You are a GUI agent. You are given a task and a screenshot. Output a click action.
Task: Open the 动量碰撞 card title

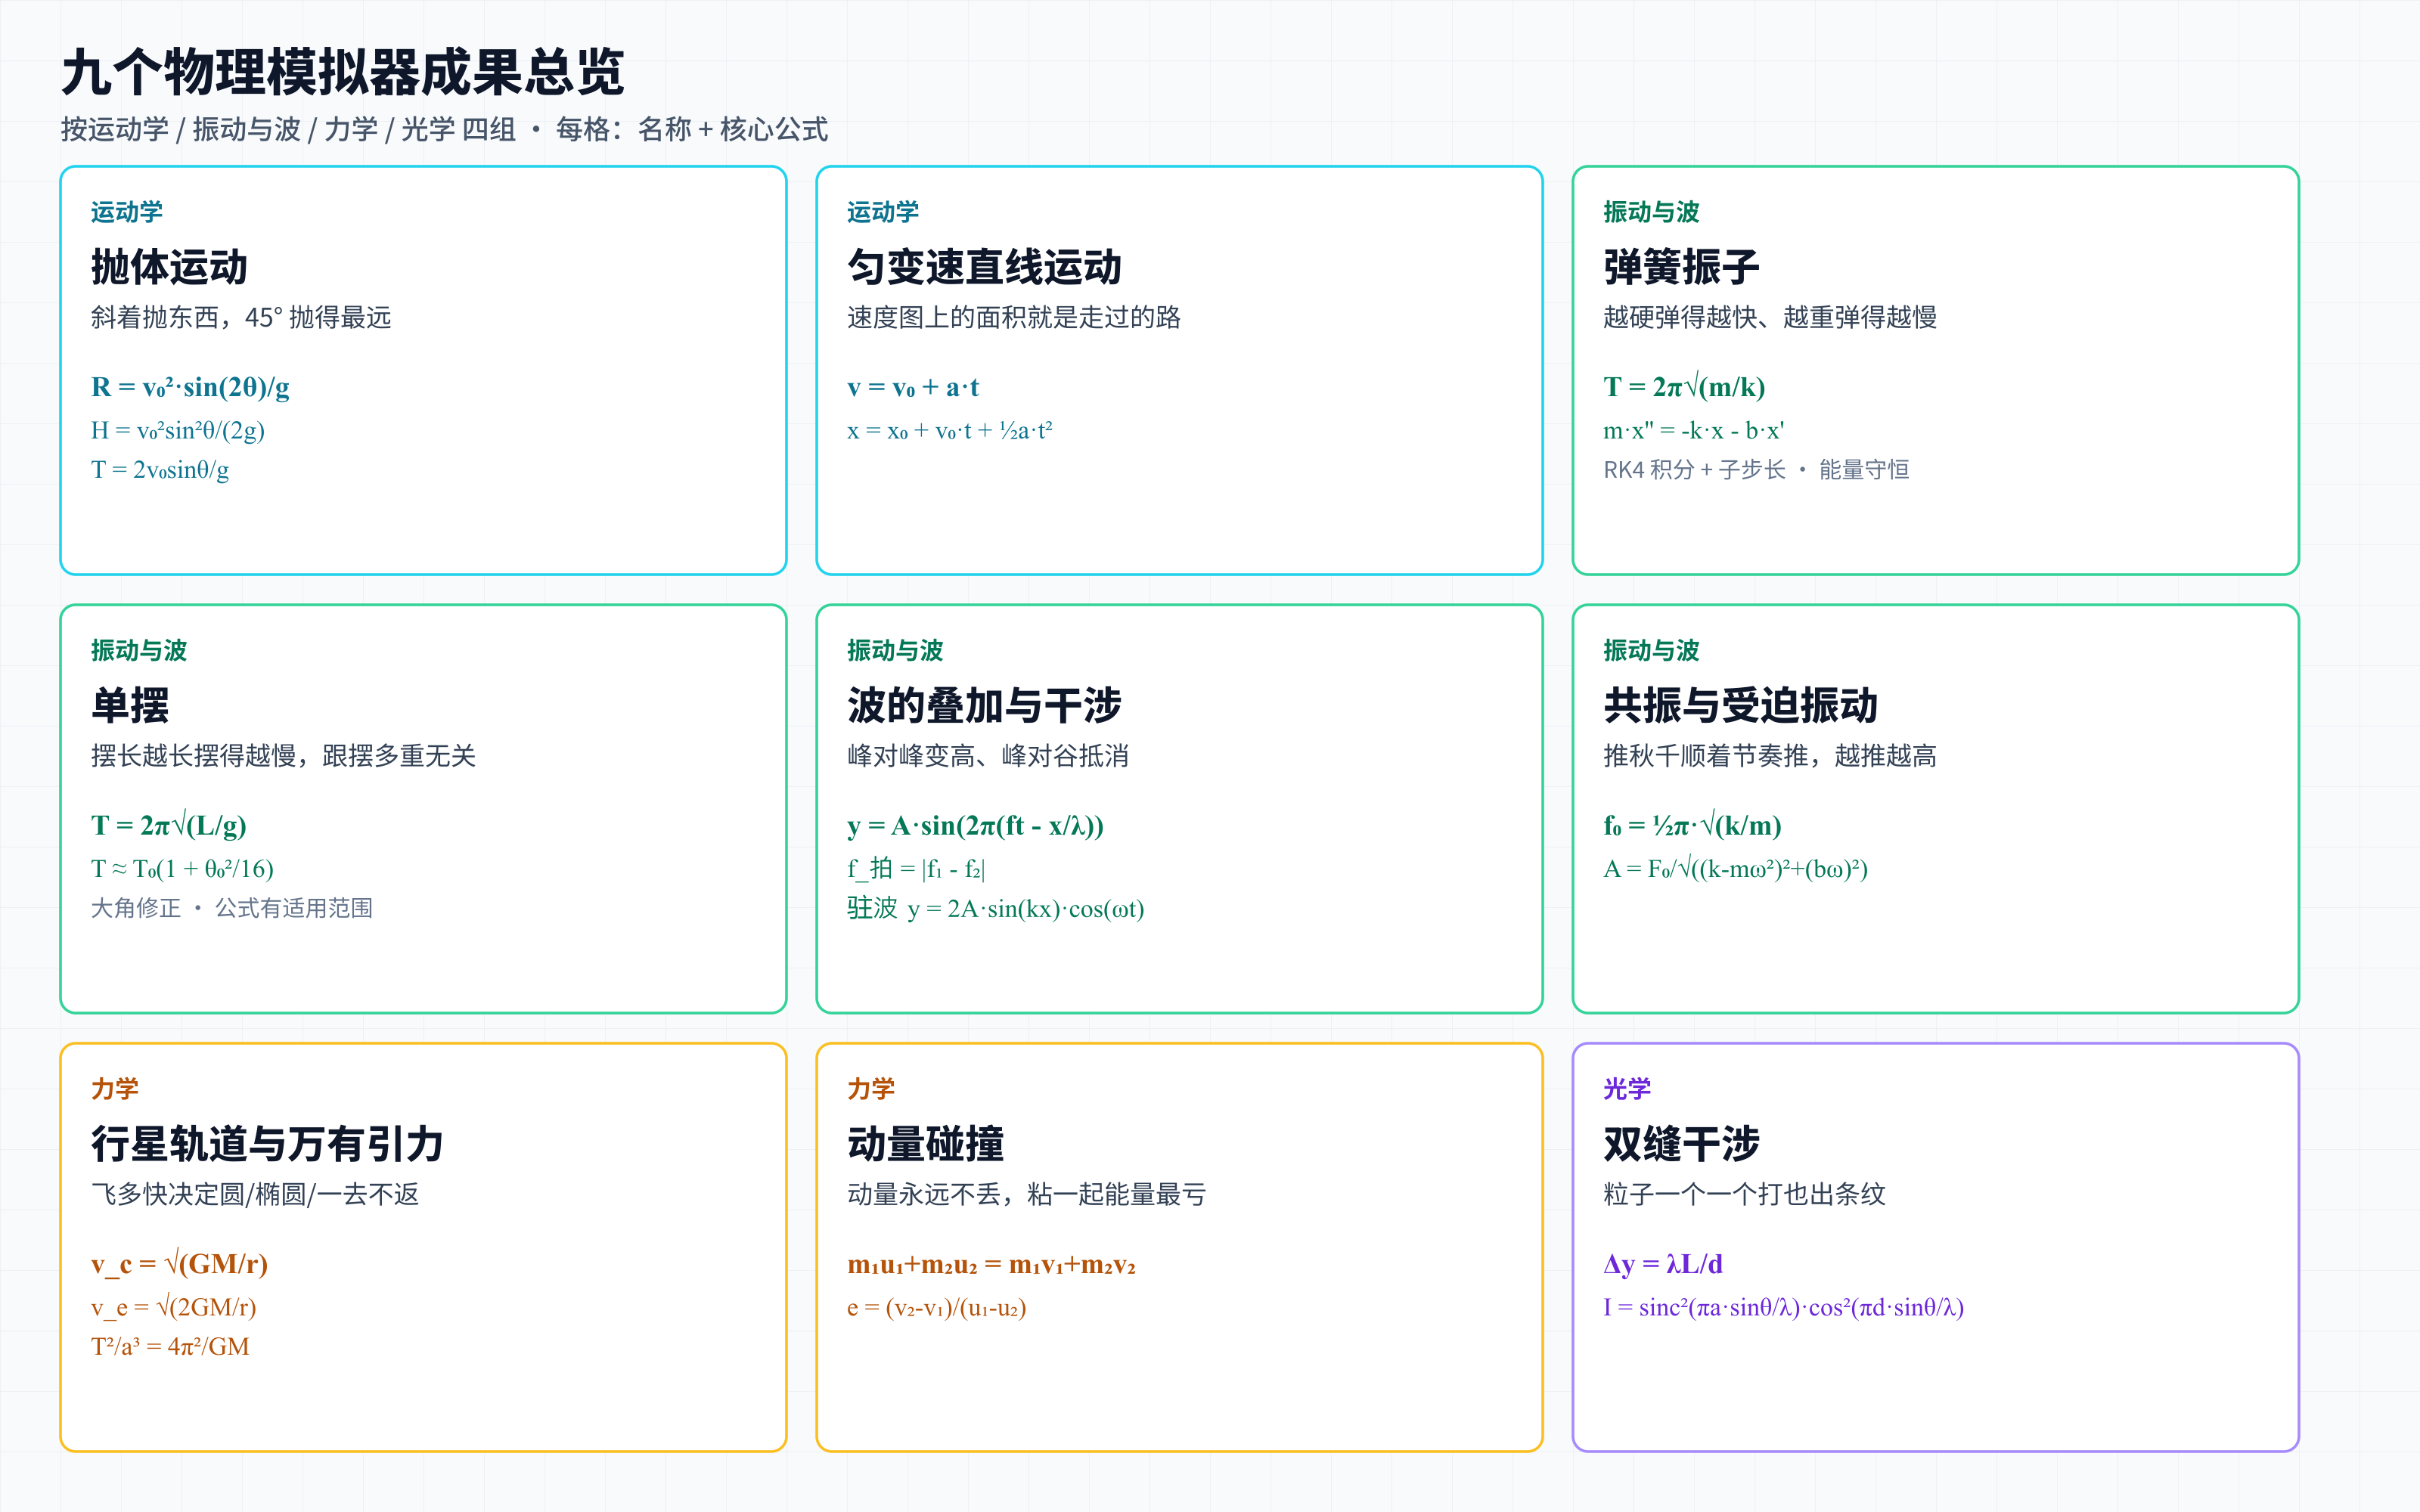click(x=925, y=1143)
